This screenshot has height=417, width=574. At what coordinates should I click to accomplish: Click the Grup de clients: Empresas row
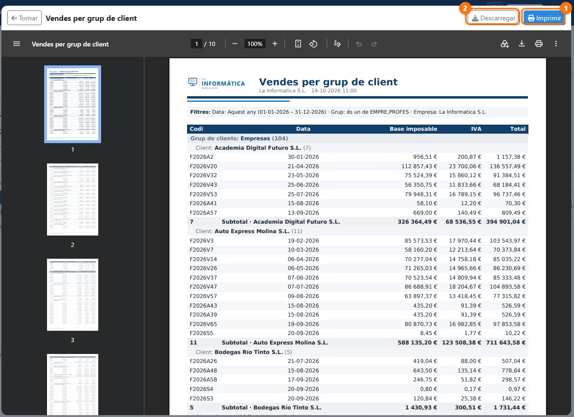click(358, 138)
